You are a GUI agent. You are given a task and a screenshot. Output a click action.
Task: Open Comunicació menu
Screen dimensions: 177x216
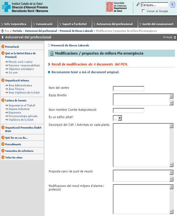tap(44, 24)
